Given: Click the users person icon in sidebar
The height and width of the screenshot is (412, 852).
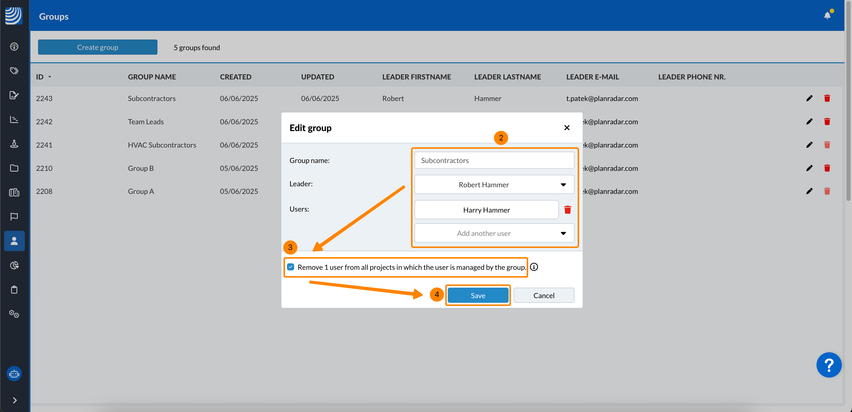Looking at the screenshot, I should coord(14,241).
